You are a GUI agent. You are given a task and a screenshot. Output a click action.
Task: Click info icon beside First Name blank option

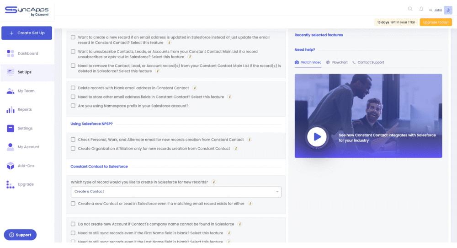click(229, 233)
